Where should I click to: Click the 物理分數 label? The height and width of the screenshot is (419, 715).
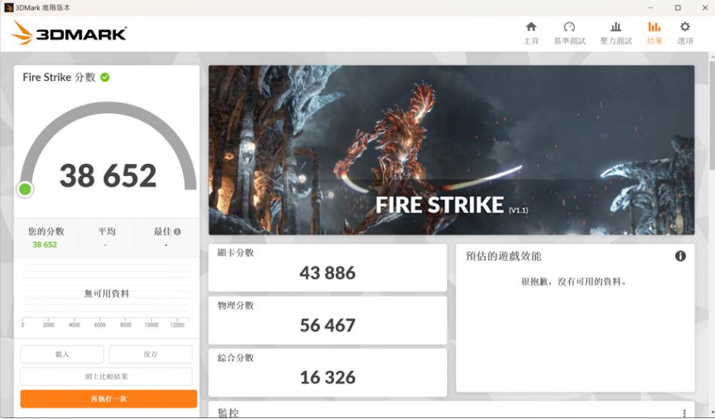(x=236, y=305)
